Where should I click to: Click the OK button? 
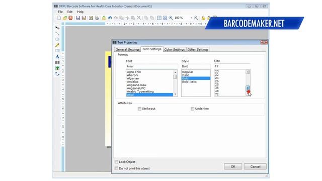click(233, 166)
